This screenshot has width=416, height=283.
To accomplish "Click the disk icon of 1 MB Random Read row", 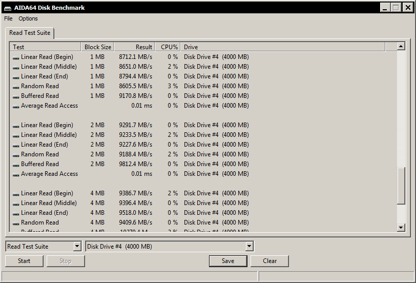I will 16,87.
